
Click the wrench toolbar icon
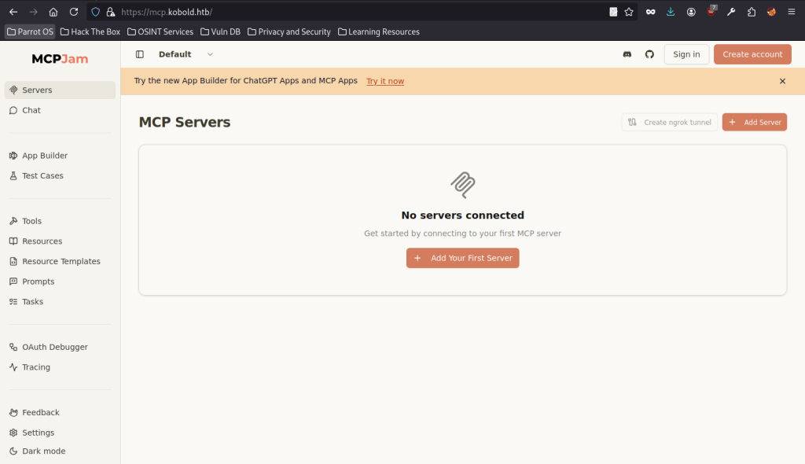point(731,12)
